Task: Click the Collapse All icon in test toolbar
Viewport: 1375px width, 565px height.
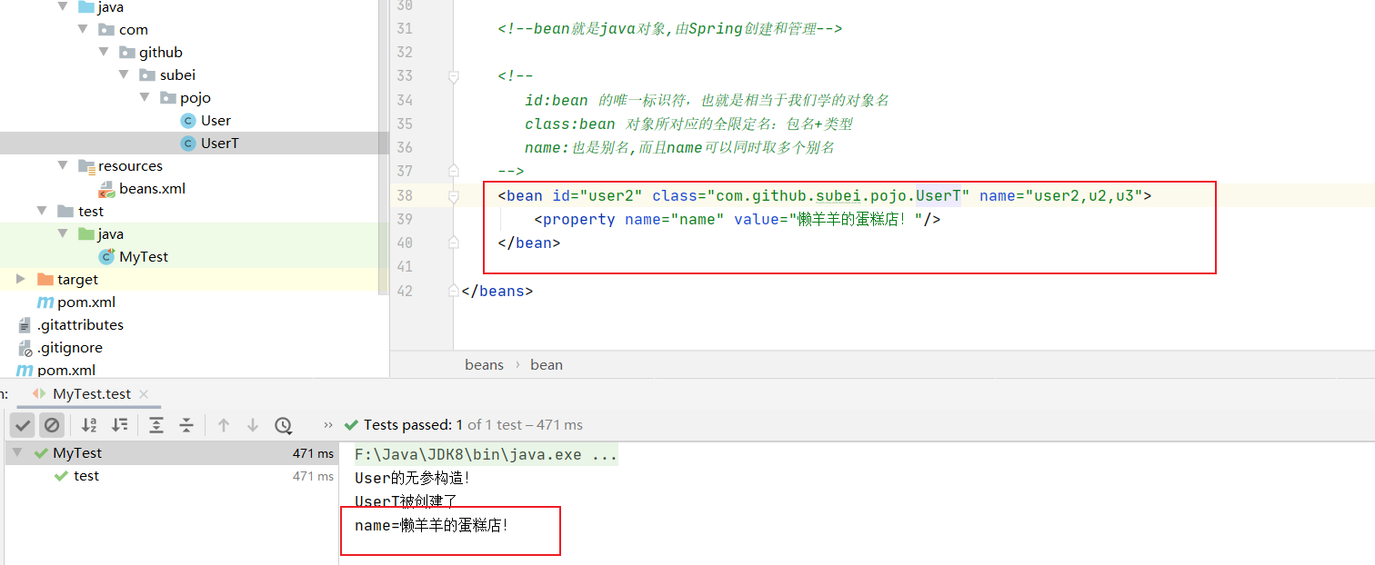Action: click(186, 425)
